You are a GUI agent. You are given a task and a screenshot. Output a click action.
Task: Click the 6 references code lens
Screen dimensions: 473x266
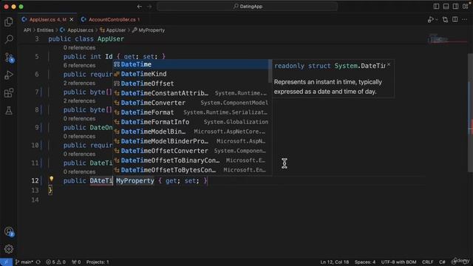tap(79, 66)
